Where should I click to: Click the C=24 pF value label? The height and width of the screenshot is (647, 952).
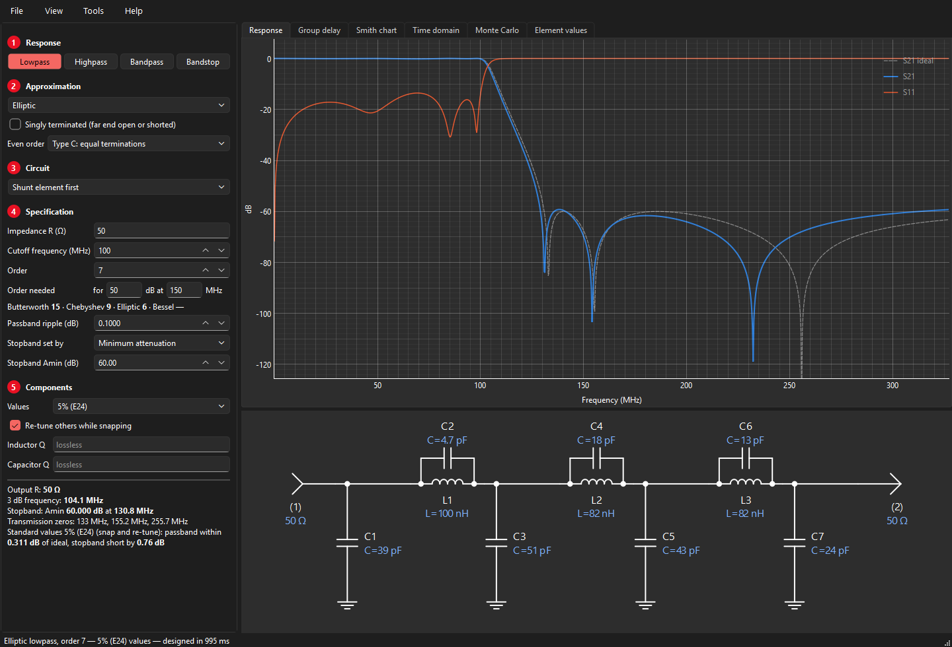click(830, 551)
